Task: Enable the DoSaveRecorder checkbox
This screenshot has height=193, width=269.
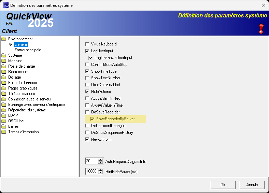Action: coord(87,112)
